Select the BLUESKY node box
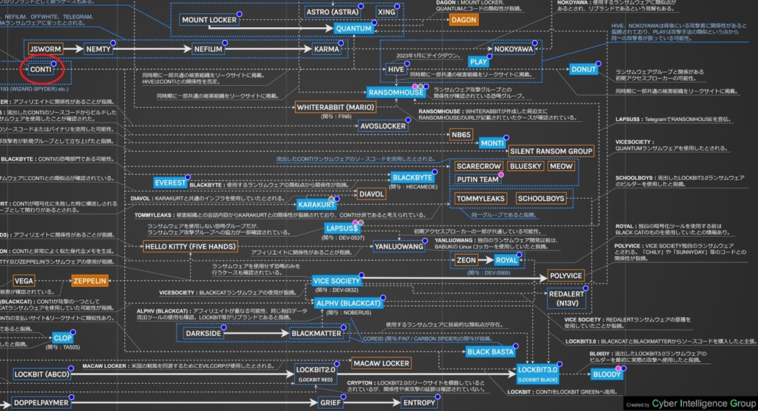Image resolution: width=758 pixels, height=411 pixels. (525, 166)
